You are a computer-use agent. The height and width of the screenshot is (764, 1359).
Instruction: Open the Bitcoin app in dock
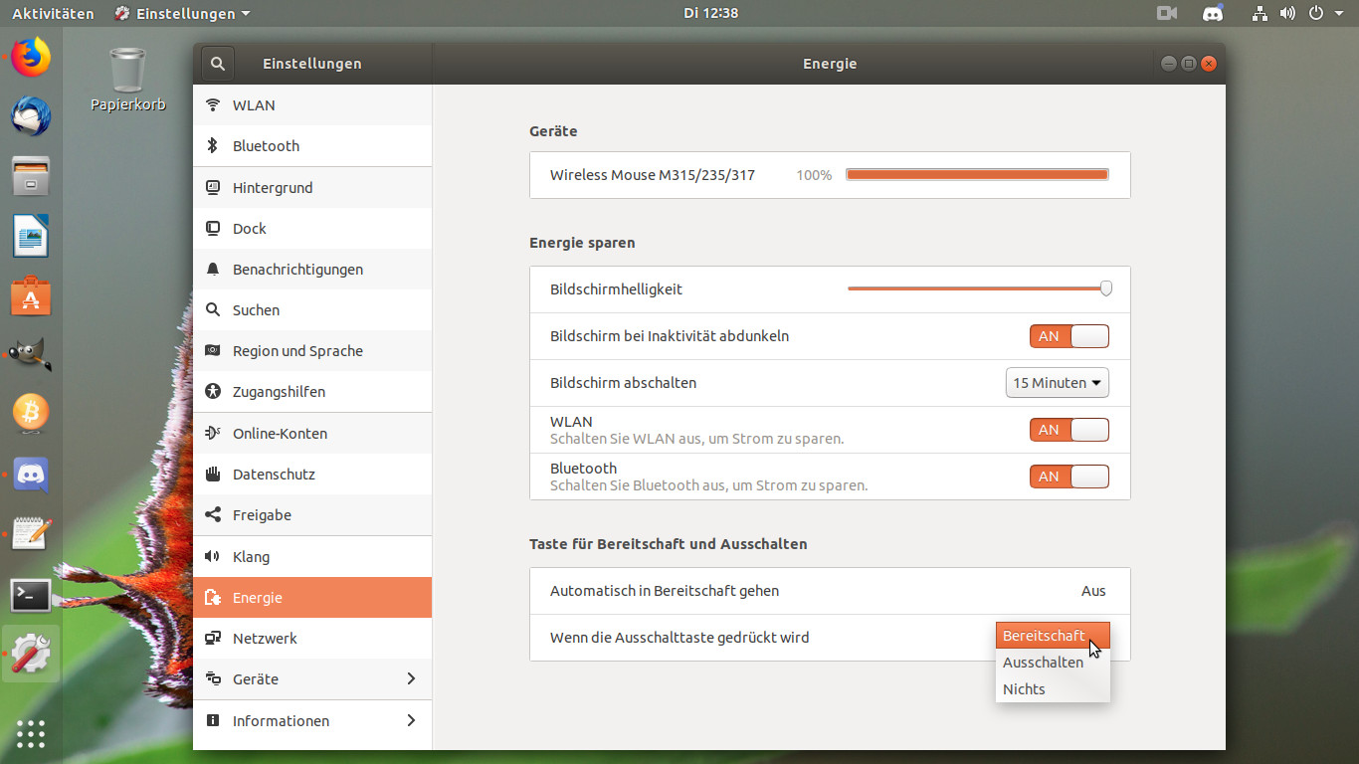(x=31, y=413)
